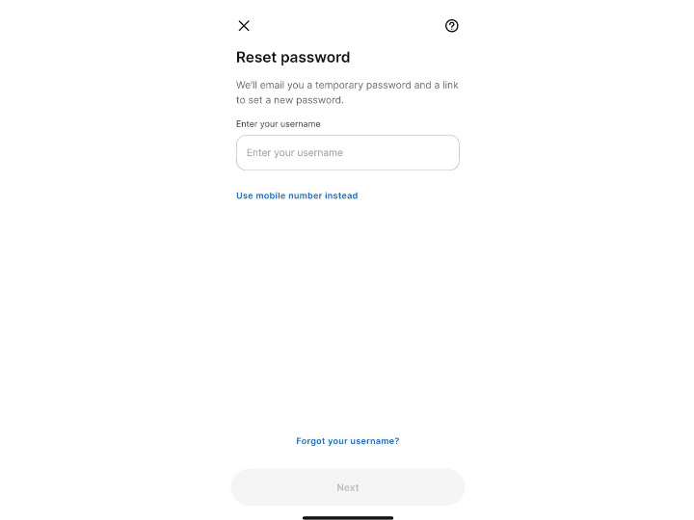Image resolution: width=694 pixels, height=520 pixels.
Task: Activate the username placeholder input
Action: click(347, 152)
